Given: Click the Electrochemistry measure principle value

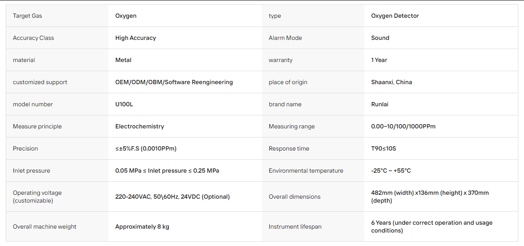Looking at the screenshot, I should point(140,126).
